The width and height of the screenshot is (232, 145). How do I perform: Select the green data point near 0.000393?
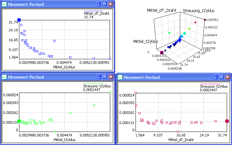coord(94,105)
